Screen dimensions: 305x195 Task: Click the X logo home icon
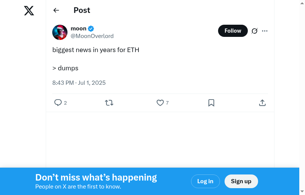point(29,11)
